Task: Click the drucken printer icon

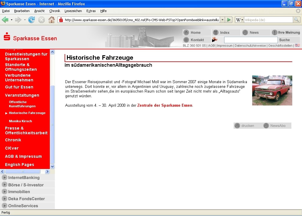Action: pos(237,126)
